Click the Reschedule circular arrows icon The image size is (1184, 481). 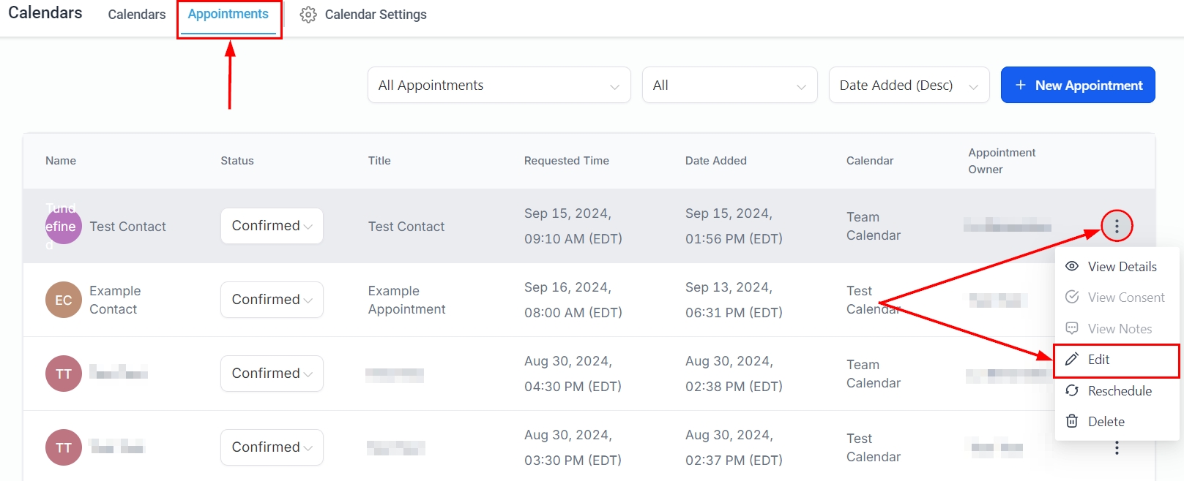pos(1072,390)
